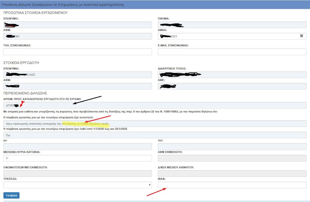Click the employer ΕΠΩΝΥΜΙΑ field
This screenshot has height=202, width=310.
click(x=77, y=75)
